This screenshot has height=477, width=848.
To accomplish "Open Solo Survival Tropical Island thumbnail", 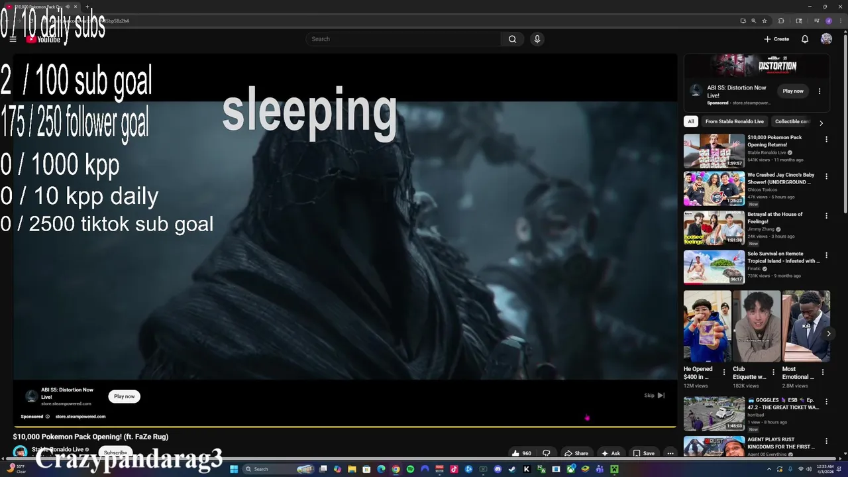I will tap(714, 267).
